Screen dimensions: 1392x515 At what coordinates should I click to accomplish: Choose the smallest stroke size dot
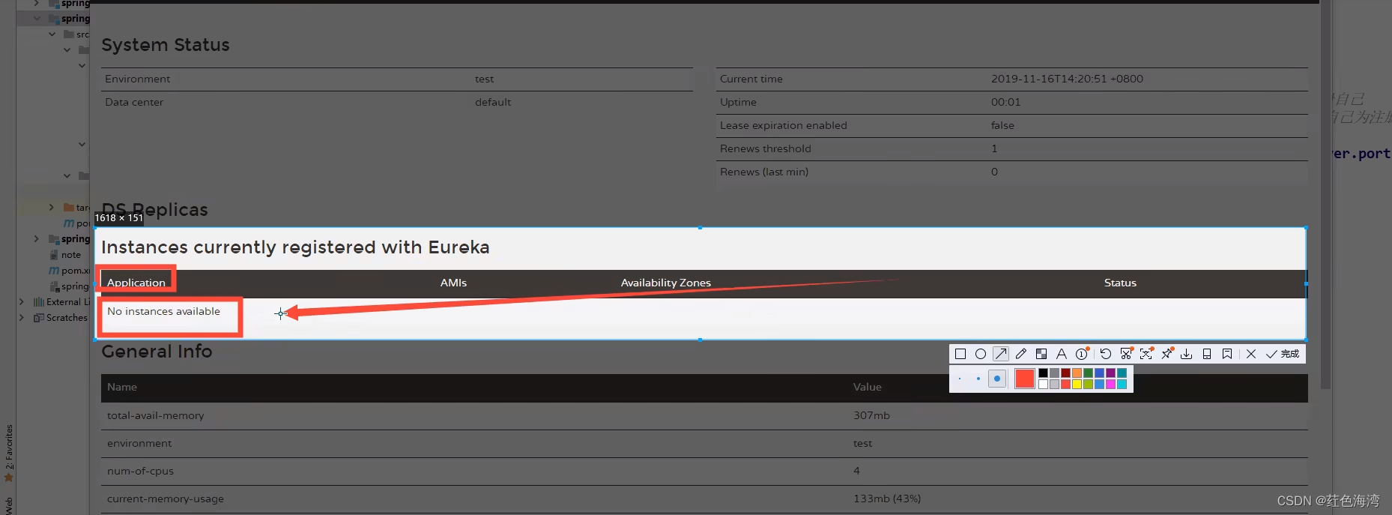click(x=960, y=379)
